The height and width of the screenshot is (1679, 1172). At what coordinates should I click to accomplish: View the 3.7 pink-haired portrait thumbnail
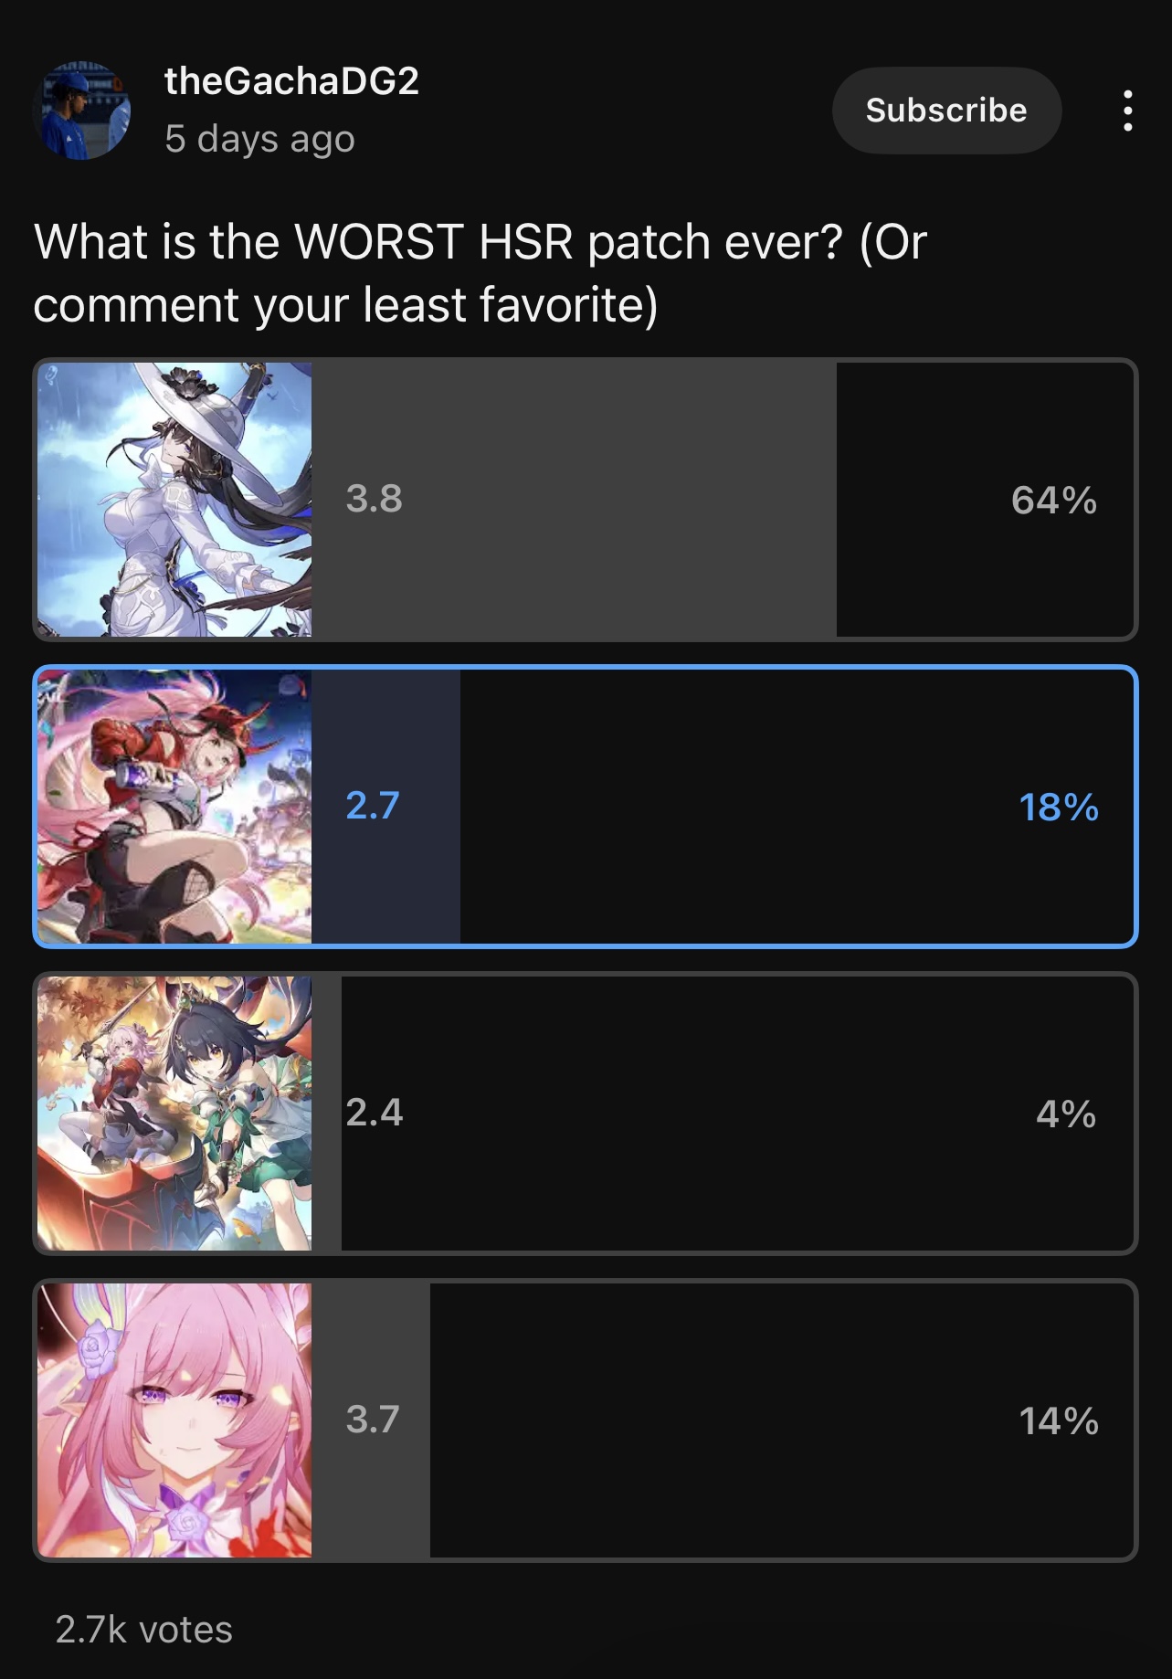pyautogui.click(x=174, y=1420)
